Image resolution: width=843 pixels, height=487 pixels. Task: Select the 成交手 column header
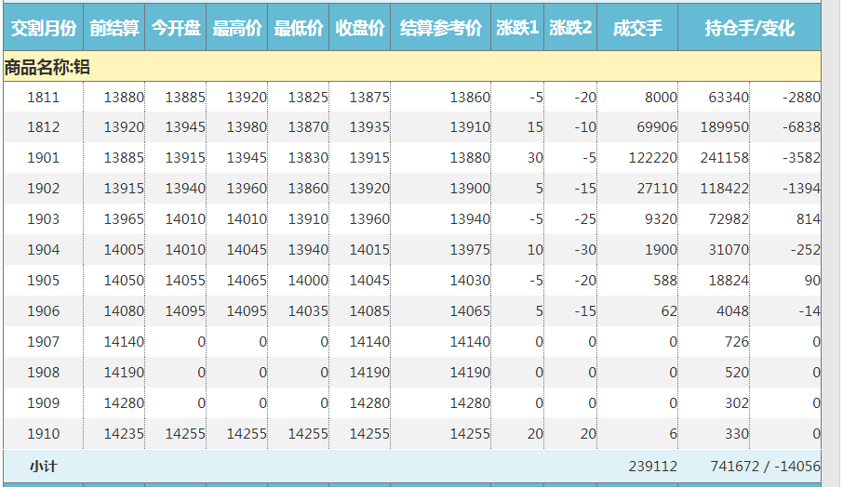(637, 29)
